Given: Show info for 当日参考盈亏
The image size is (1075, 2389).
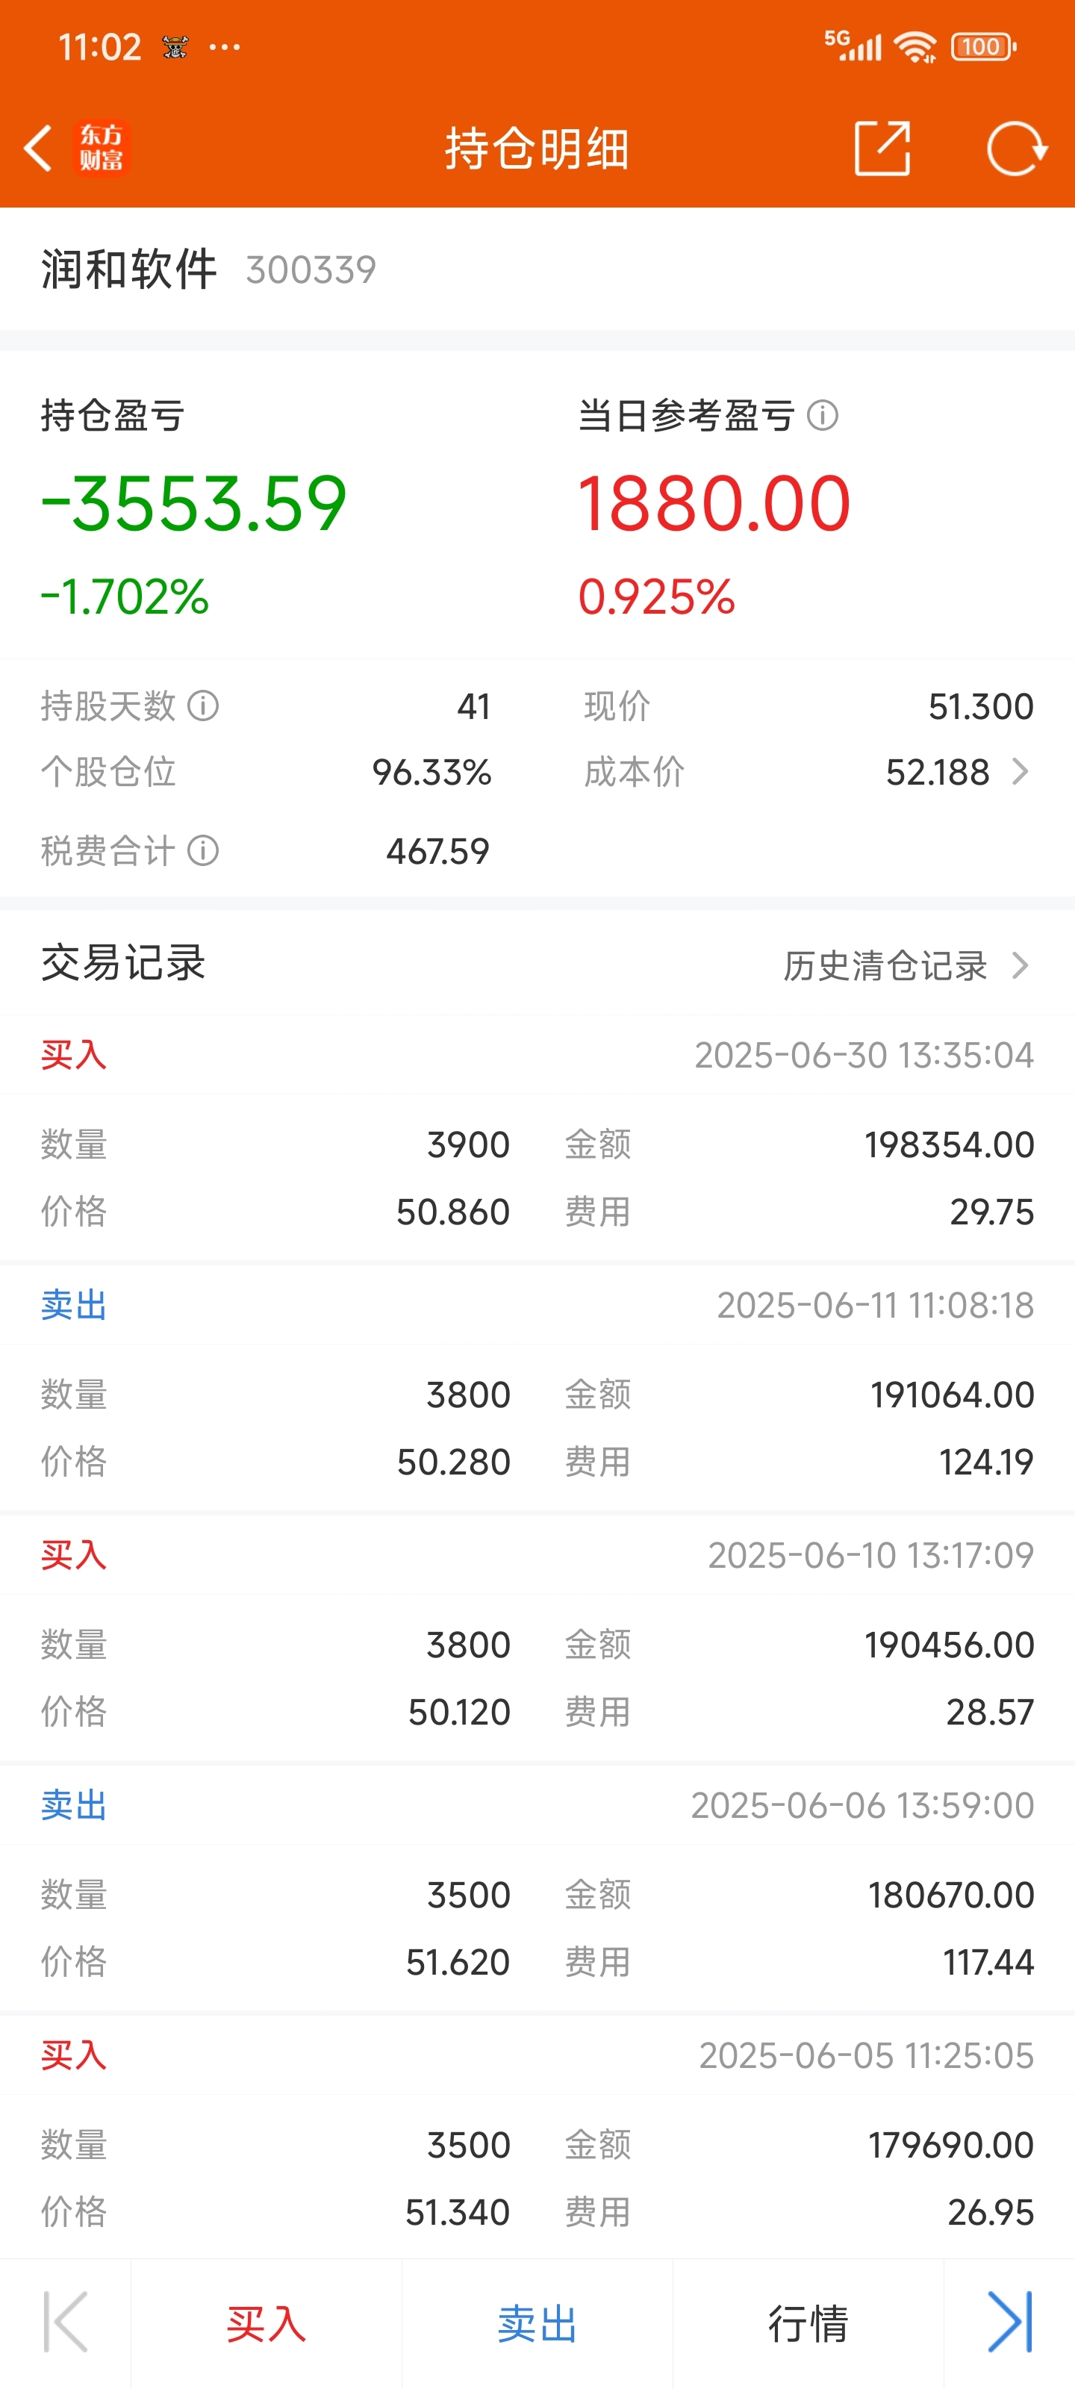Looking at the screenshot, I should click(823, 416).
